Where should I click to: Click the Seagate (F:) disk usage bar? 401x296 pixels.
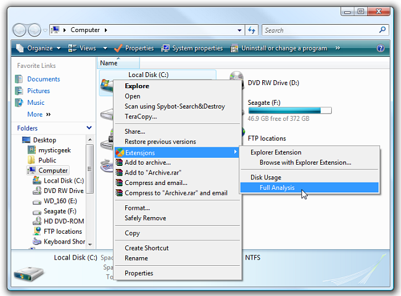[289, 110]
